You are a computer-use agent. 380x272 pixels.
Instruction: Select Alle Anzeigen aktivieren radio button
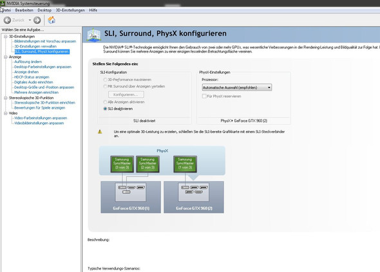tap(105, 102)
